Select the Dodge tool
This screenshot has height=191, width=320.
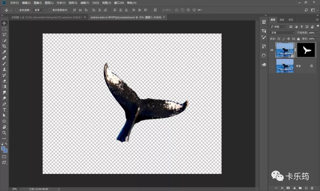coord(4,98)
